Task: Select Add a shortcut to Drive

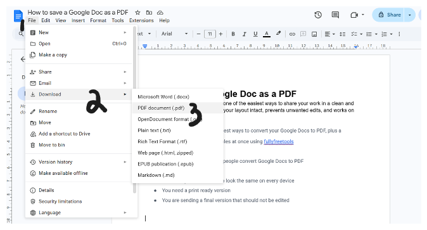Action: 79,134
